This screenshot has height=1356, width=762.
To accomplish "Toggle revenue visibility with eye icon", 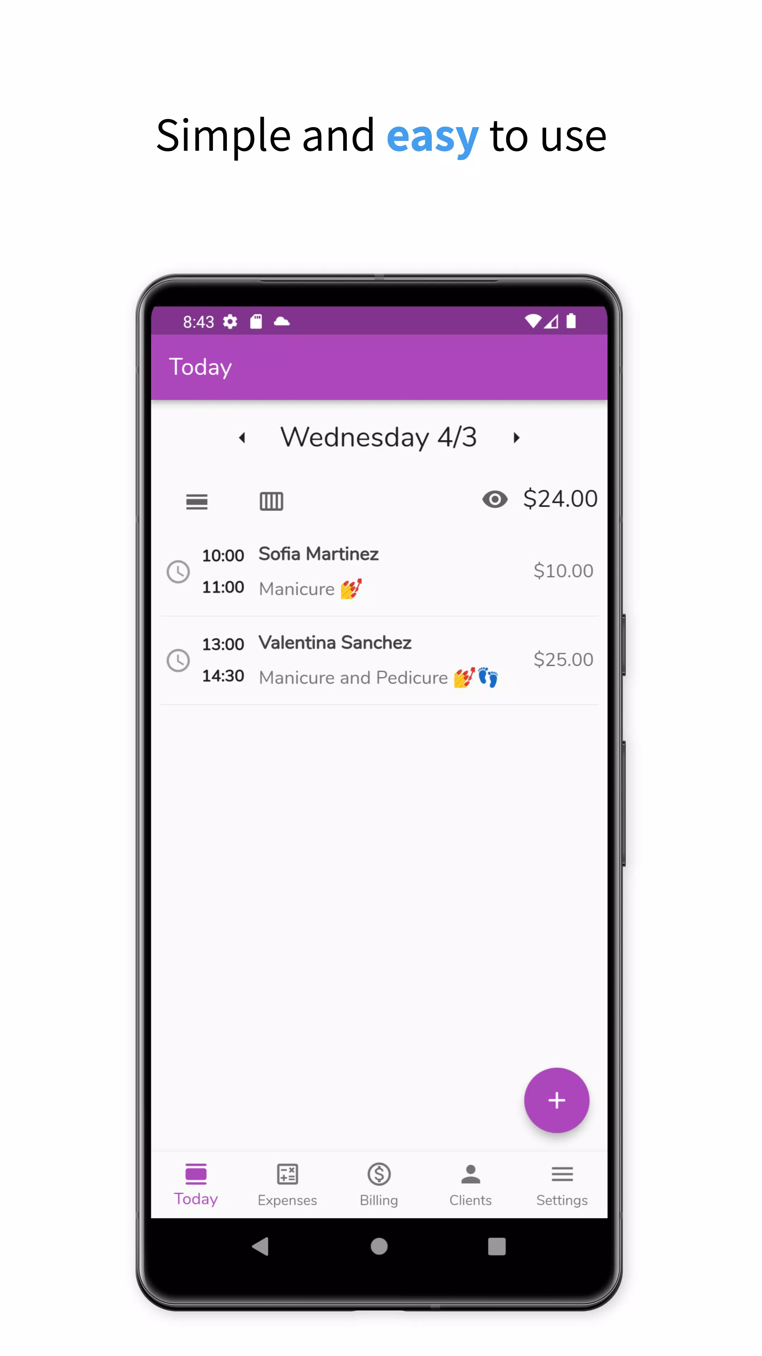I will [x=495, y=500].
